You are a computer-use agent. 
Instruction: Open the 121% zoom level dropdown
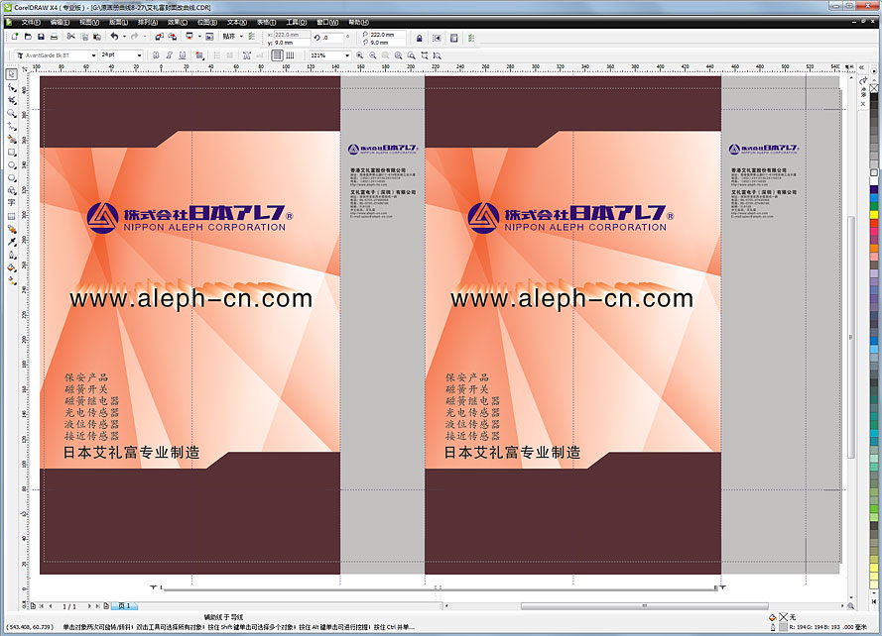347,55
